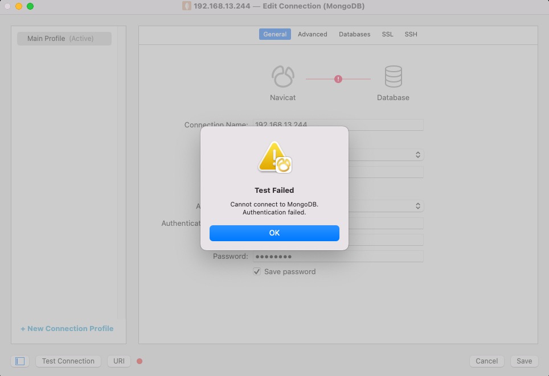549x376 pixels.
Task: Click the 'Authentication failed.' message text
Action: (x=274, y=212)
